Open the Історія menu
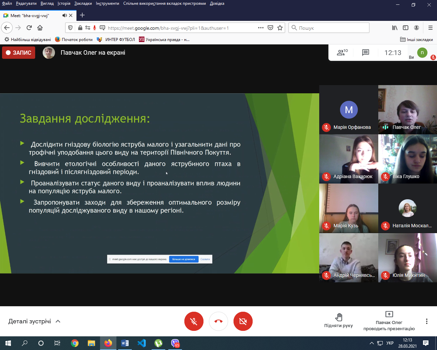This screenshot has width=437, height=350. (64, 3)
